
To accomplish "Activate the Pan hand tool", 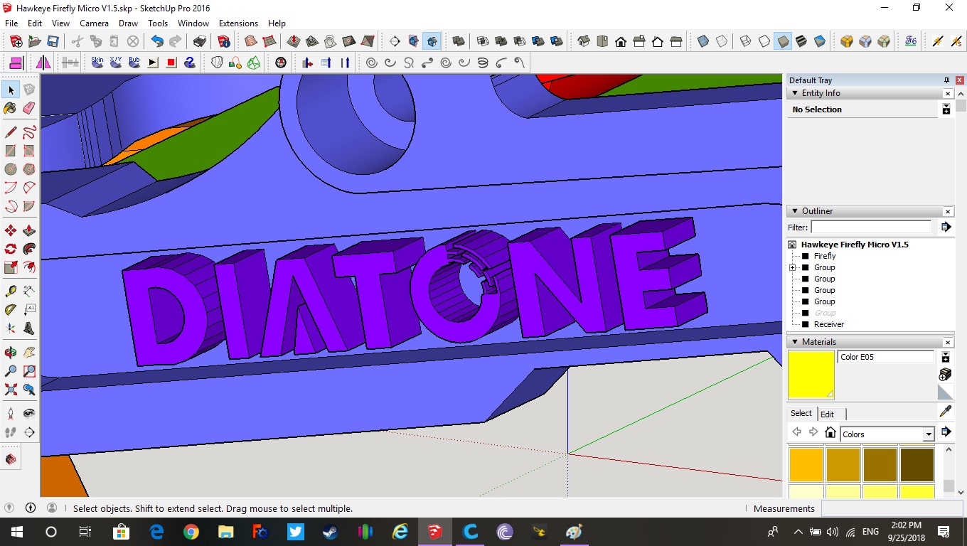I will click(x=28, y=352).
